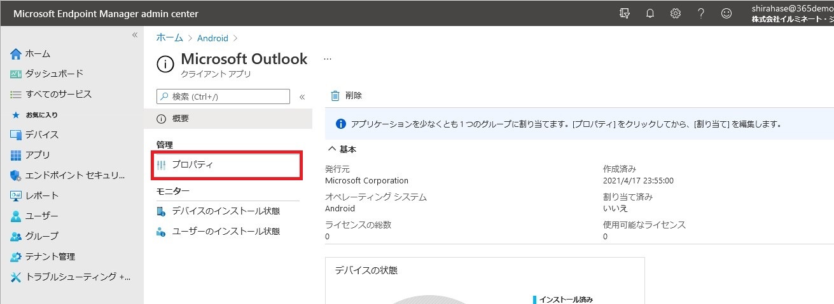Go to the Android breadcrumb link

[x=212, y=38]
